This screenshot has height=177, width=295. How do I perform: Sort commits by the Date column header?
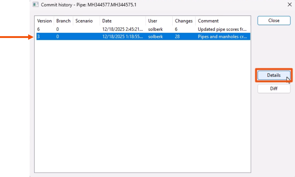106,21
